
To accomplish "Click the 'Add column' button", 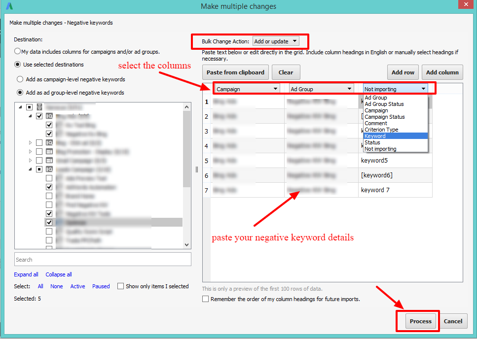I will [442, 72].
